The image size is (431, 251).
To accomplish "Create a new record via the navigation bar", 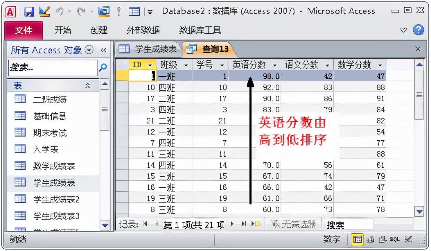I will click(x=256, y=224).
